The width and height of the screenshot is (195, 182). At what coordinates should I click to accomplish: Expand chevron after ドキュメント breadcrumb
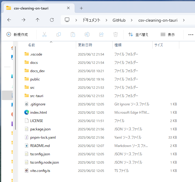click(x=106, y=20)
